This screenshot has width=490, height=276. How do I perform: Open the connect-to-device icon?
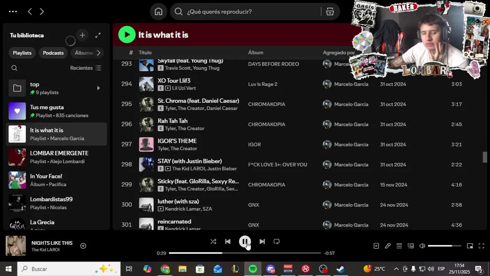411,246
